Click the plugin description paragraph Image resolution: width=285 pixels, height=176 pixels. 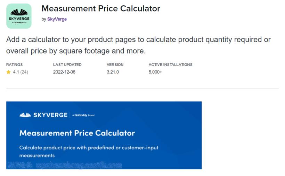(138, 45)
